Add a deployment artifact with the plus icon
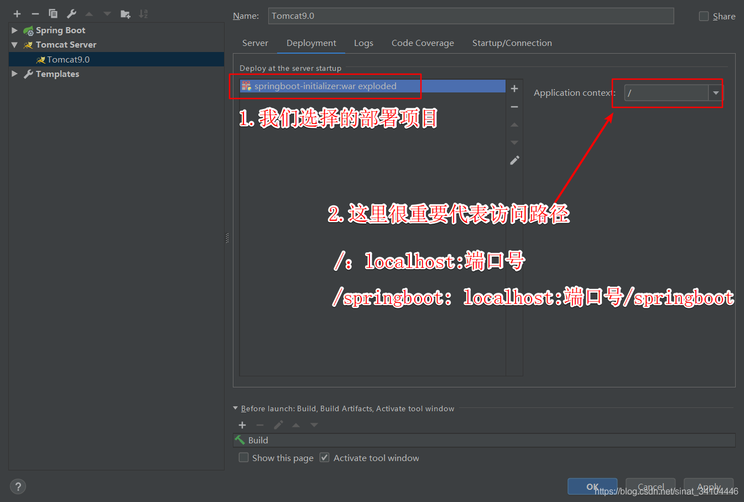This screenshot has height=502, width=744. click(x=514, y=88)
